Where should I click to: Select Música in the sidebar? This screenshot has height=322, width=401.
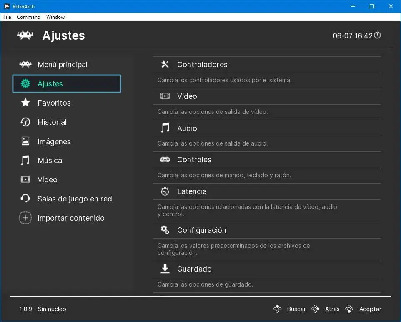point(50,161)
